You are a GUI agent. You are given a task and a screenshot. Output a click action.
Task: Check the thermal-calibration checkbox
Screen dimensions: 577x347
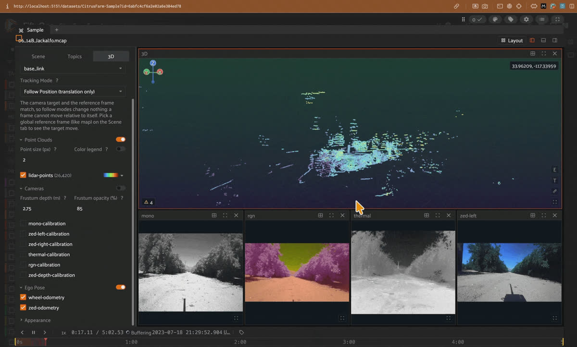(24, 254)
